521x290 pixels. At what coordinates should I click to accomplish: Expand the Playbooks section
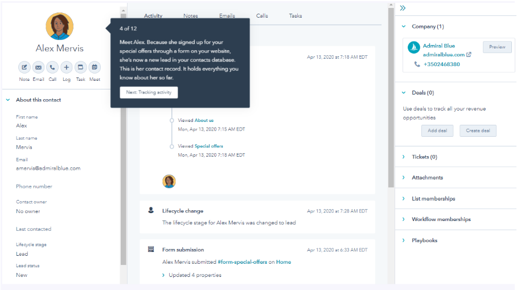pos(404,240)
